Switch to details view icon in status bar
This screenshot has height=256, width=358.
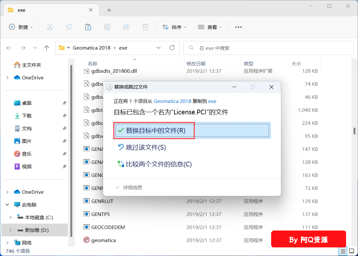343,251
